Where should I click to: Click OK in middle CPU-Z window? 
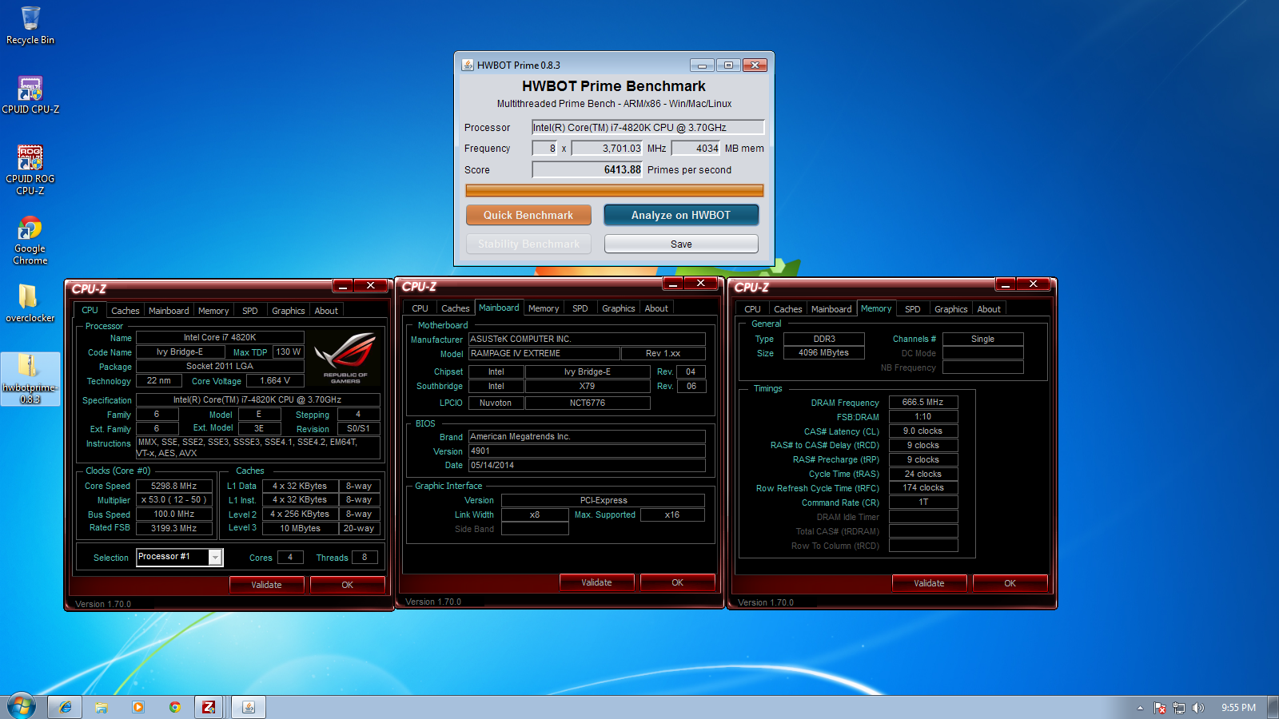click(677, 582)
